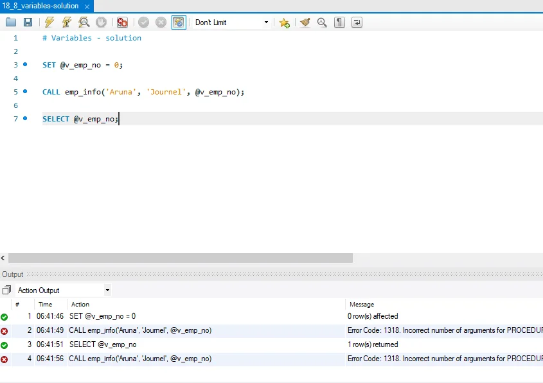Click the left scroll arrow under editor

(x=3, y=258)
